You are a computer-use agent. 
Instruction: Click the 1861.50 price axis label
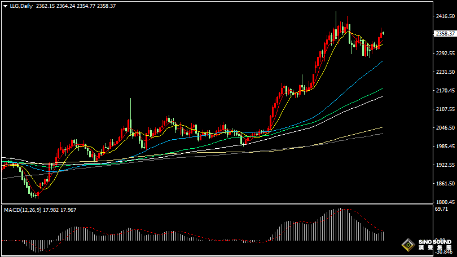pos(445,184)
